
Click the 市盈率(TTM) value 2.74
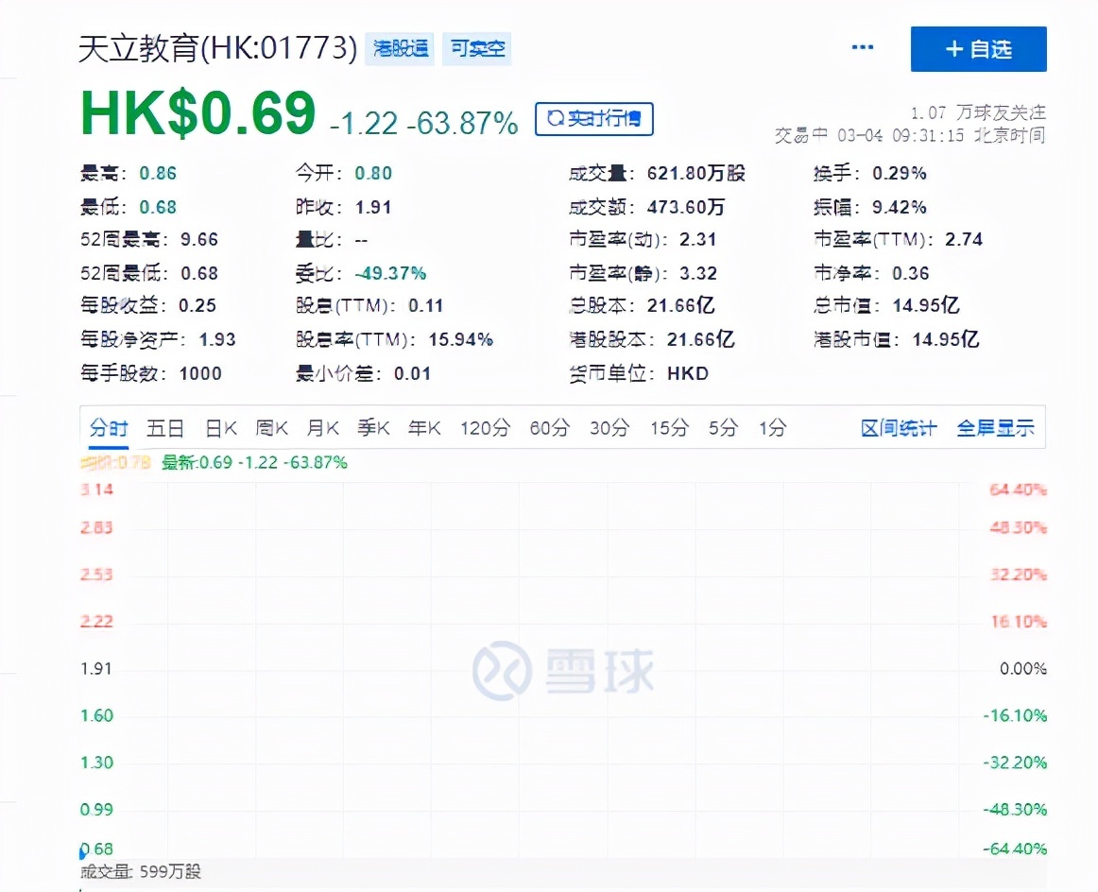pyautogui.click(x=964, y=239)
